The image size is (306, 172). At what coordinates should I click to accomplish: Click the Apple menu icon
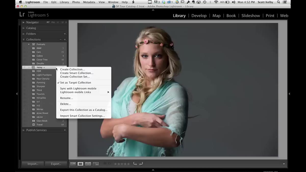pos(20,2)
